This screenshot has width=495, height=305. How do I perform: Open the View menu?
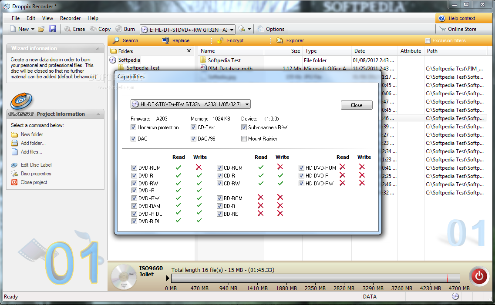47,18
